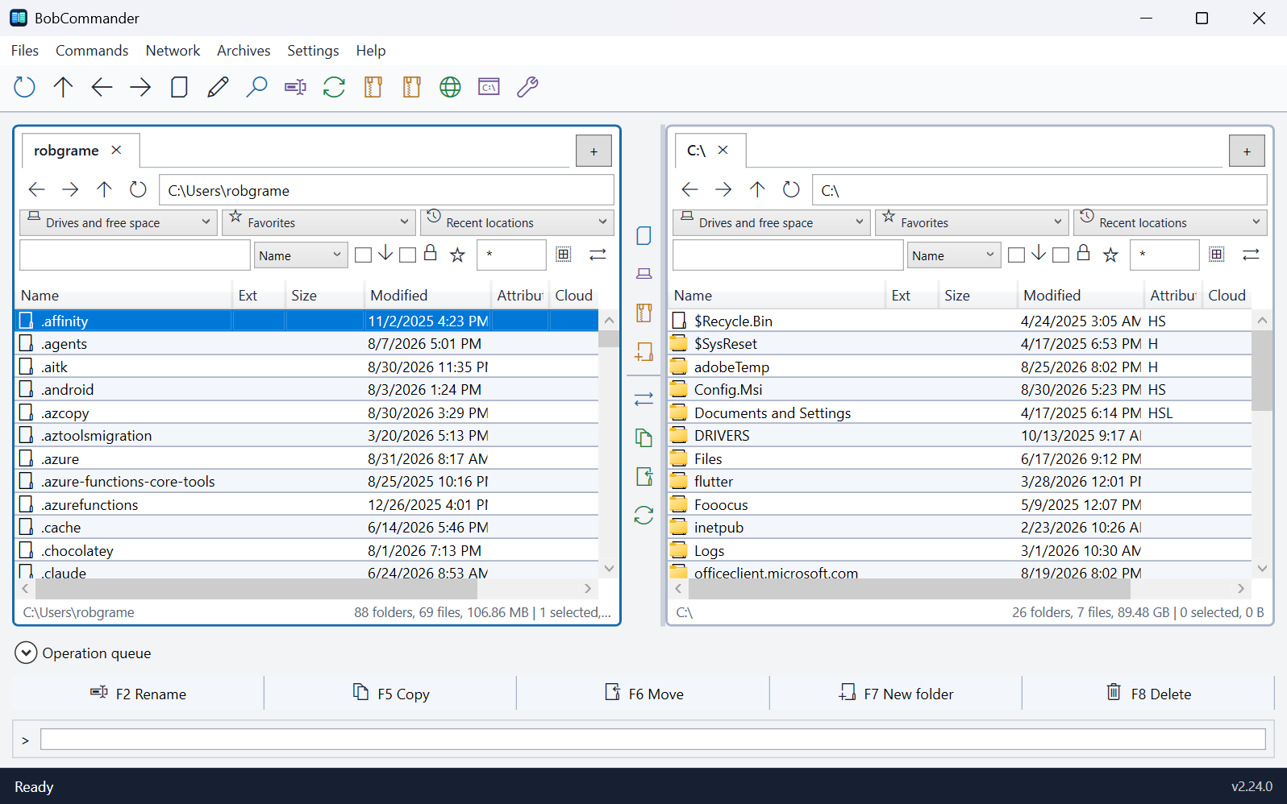Toggle first checkbox after right Name dropdown
The height and width of the screenshot is (804, 1287).
tap(1016, 255)
